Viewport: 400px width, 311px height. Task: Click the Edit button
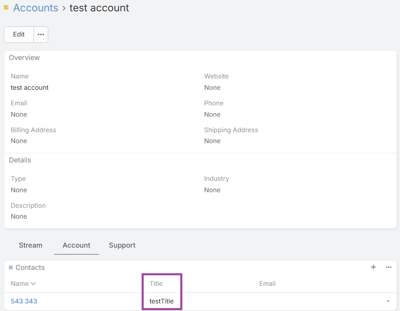(x=19, y=34)
